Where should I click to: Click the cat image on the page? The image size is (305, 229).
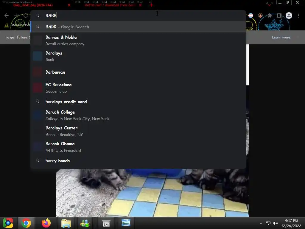(x=152, y=193)
